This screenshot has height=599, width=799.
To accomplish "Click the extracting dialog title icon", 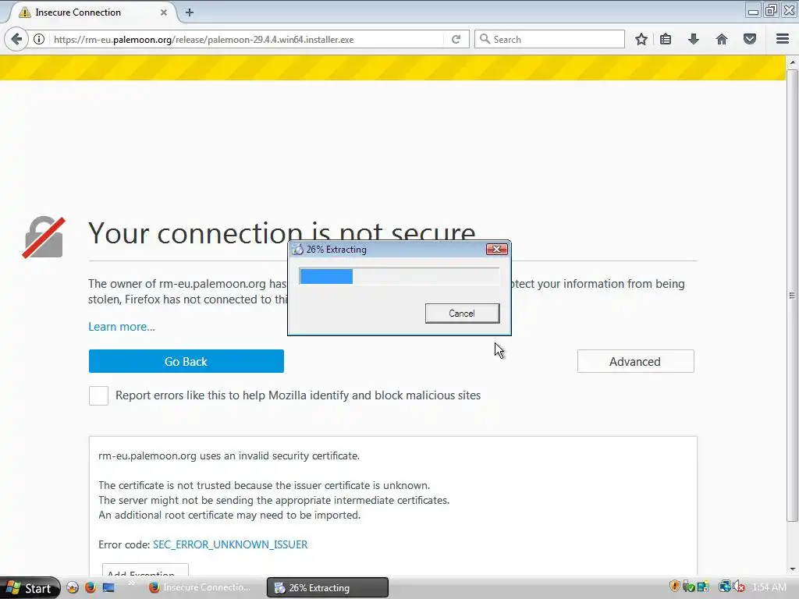I will click(x=297, y=249).
